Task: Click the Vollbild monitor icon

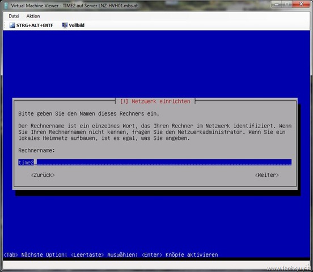Action: tap(65, 25)
